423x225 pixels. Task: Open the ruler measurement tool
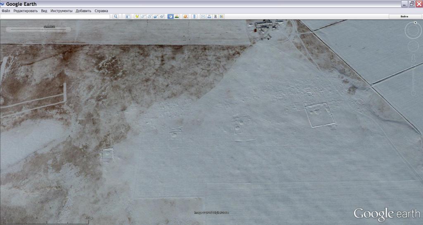point(194,16)
